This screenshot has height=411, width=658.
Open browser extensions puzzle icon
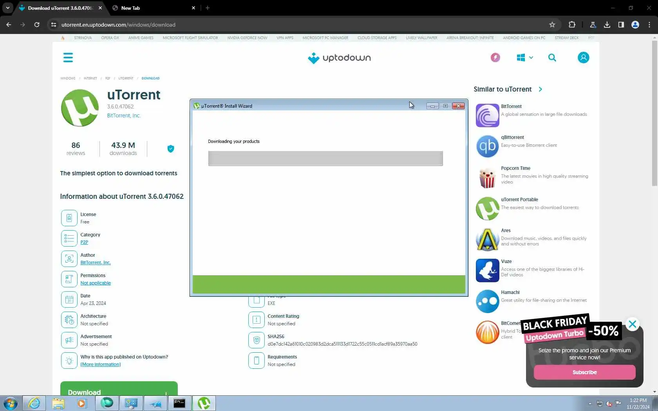(x=572, y=25)
